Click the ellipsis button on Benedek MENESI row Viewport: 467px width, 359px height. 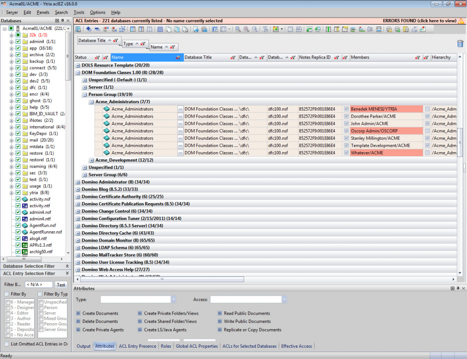[x=180, y=109]
